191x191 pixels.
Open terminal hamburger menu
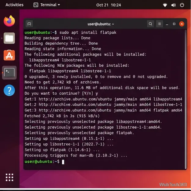pyautogui.click(x=160, y=24)
